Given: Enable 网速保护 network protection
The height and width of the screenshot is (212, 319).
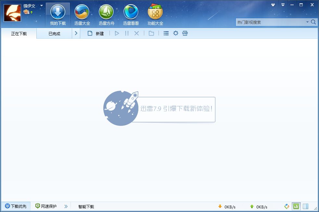Looking at the screenshot, I should [46, 206].
